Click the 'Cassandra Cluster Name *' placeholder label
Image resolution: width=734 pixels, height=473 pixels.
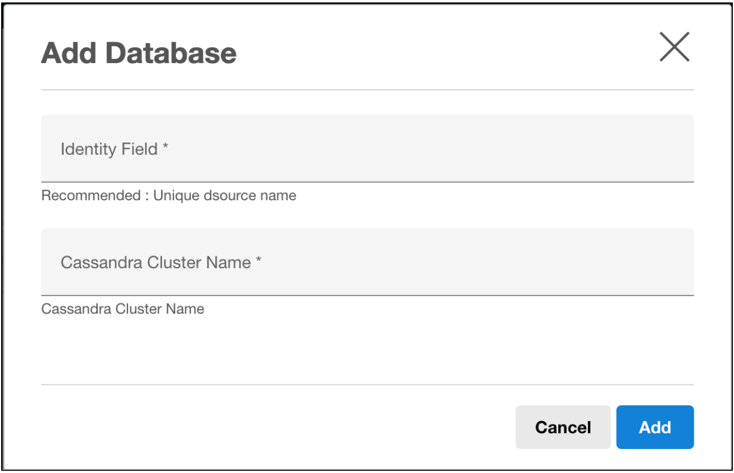[x=155, y=262]
